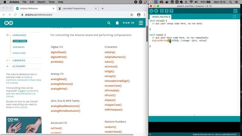The width and height of the screenshot is (242, 136).
Task: Go forward in the browser
Action: pos(9,15)
